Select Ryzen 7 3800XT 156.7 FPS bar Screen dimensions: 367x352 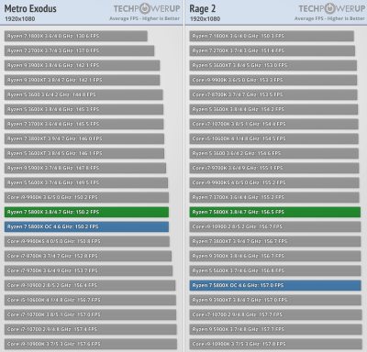(x=275, y=241)
